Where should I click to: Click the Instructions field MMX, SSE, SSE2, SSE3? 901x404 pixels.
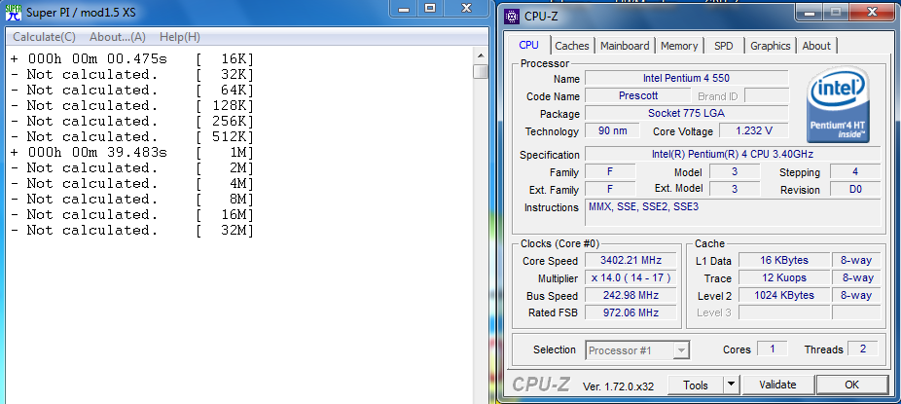733,212
